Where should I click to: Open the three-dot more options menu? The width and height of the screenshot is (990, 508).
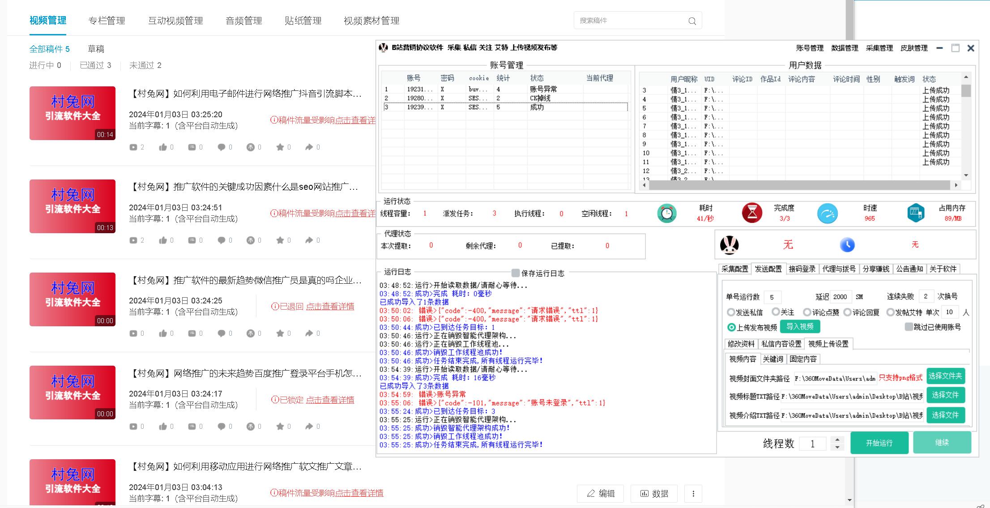tap(693, 493)
